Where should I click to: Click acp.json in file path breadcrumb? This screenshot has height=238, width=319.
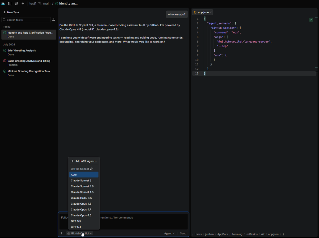pos(273,234)
